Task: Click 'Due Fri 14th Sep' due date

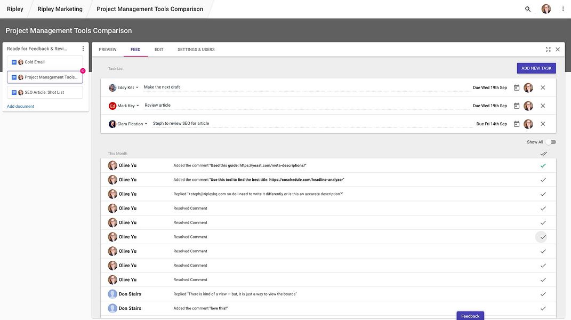Action: pos(491,124)
